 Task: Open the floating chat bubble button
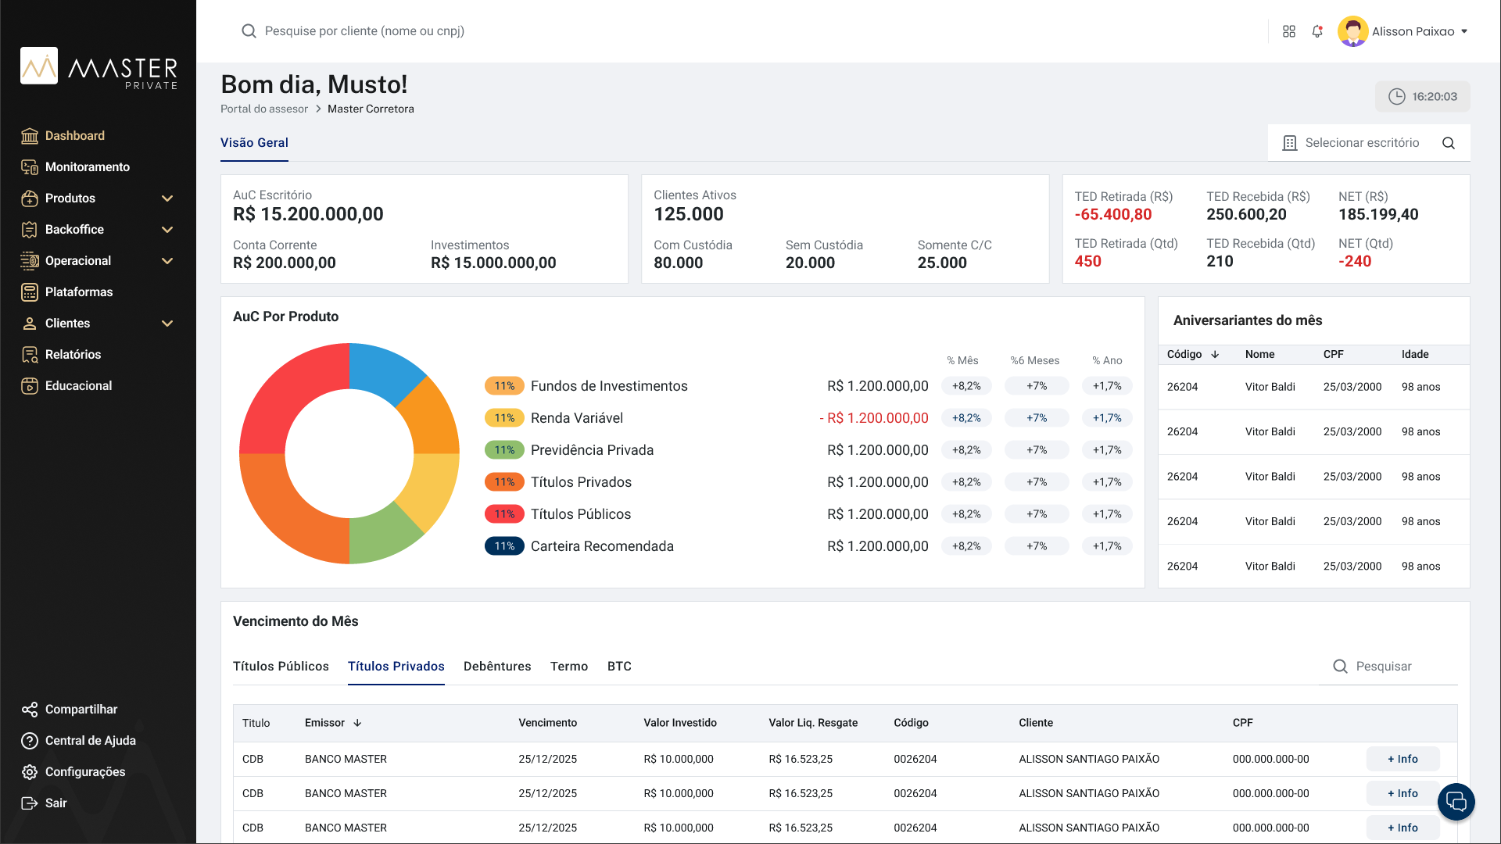click(x=1456, y=802)
